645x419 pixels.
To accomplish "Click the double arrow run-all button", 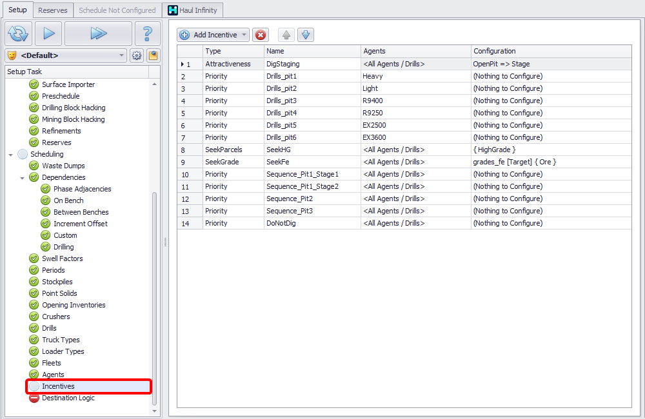I will [98, 34].
